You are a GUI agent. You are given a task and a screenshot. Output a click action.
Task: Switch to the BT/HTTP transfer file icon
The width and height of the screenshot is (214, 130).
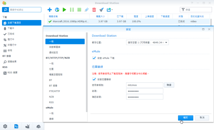click(16, 126)
